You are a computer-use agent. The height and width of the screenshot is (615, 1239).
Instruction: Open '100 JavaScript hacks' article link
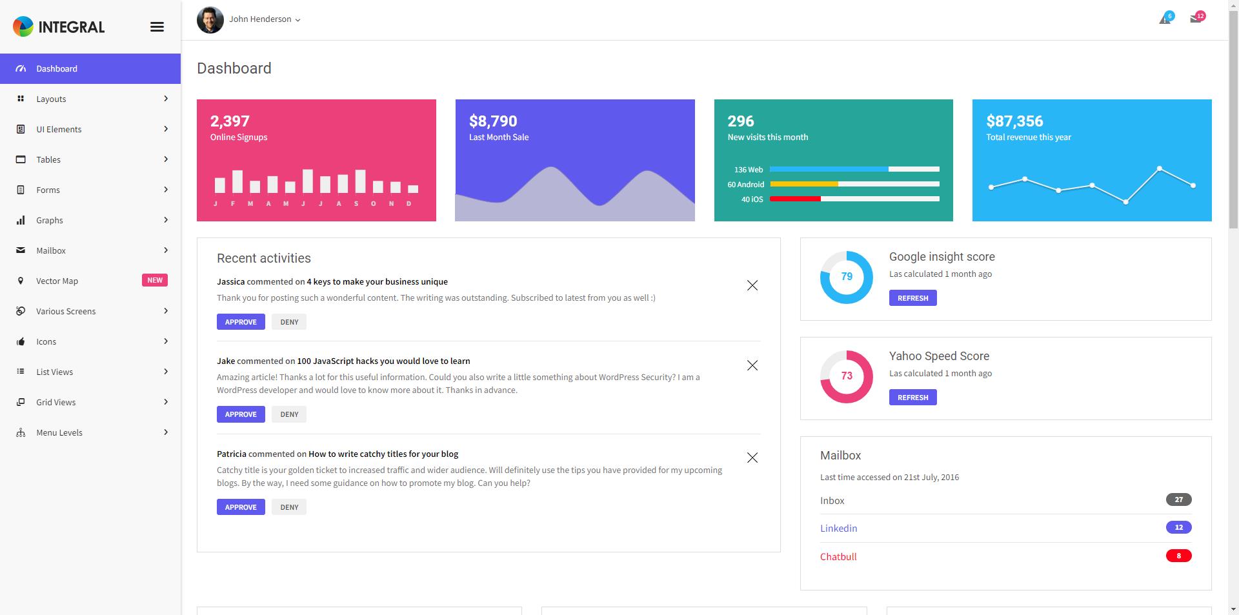[383, 361]
